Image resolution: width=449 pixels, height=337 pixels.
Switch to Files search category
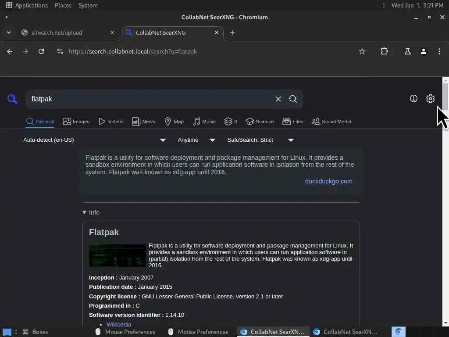tap(292, 122)
